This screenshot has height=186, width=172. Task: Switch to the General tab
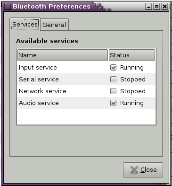[54, 25]
